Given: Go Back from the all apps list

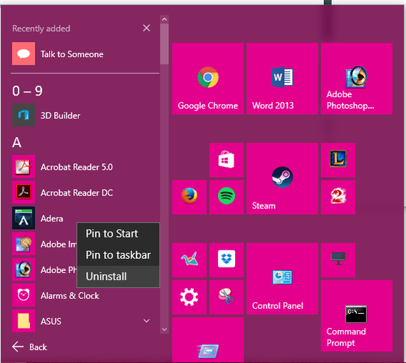Looking at the screenshot, I should [29, 347].
